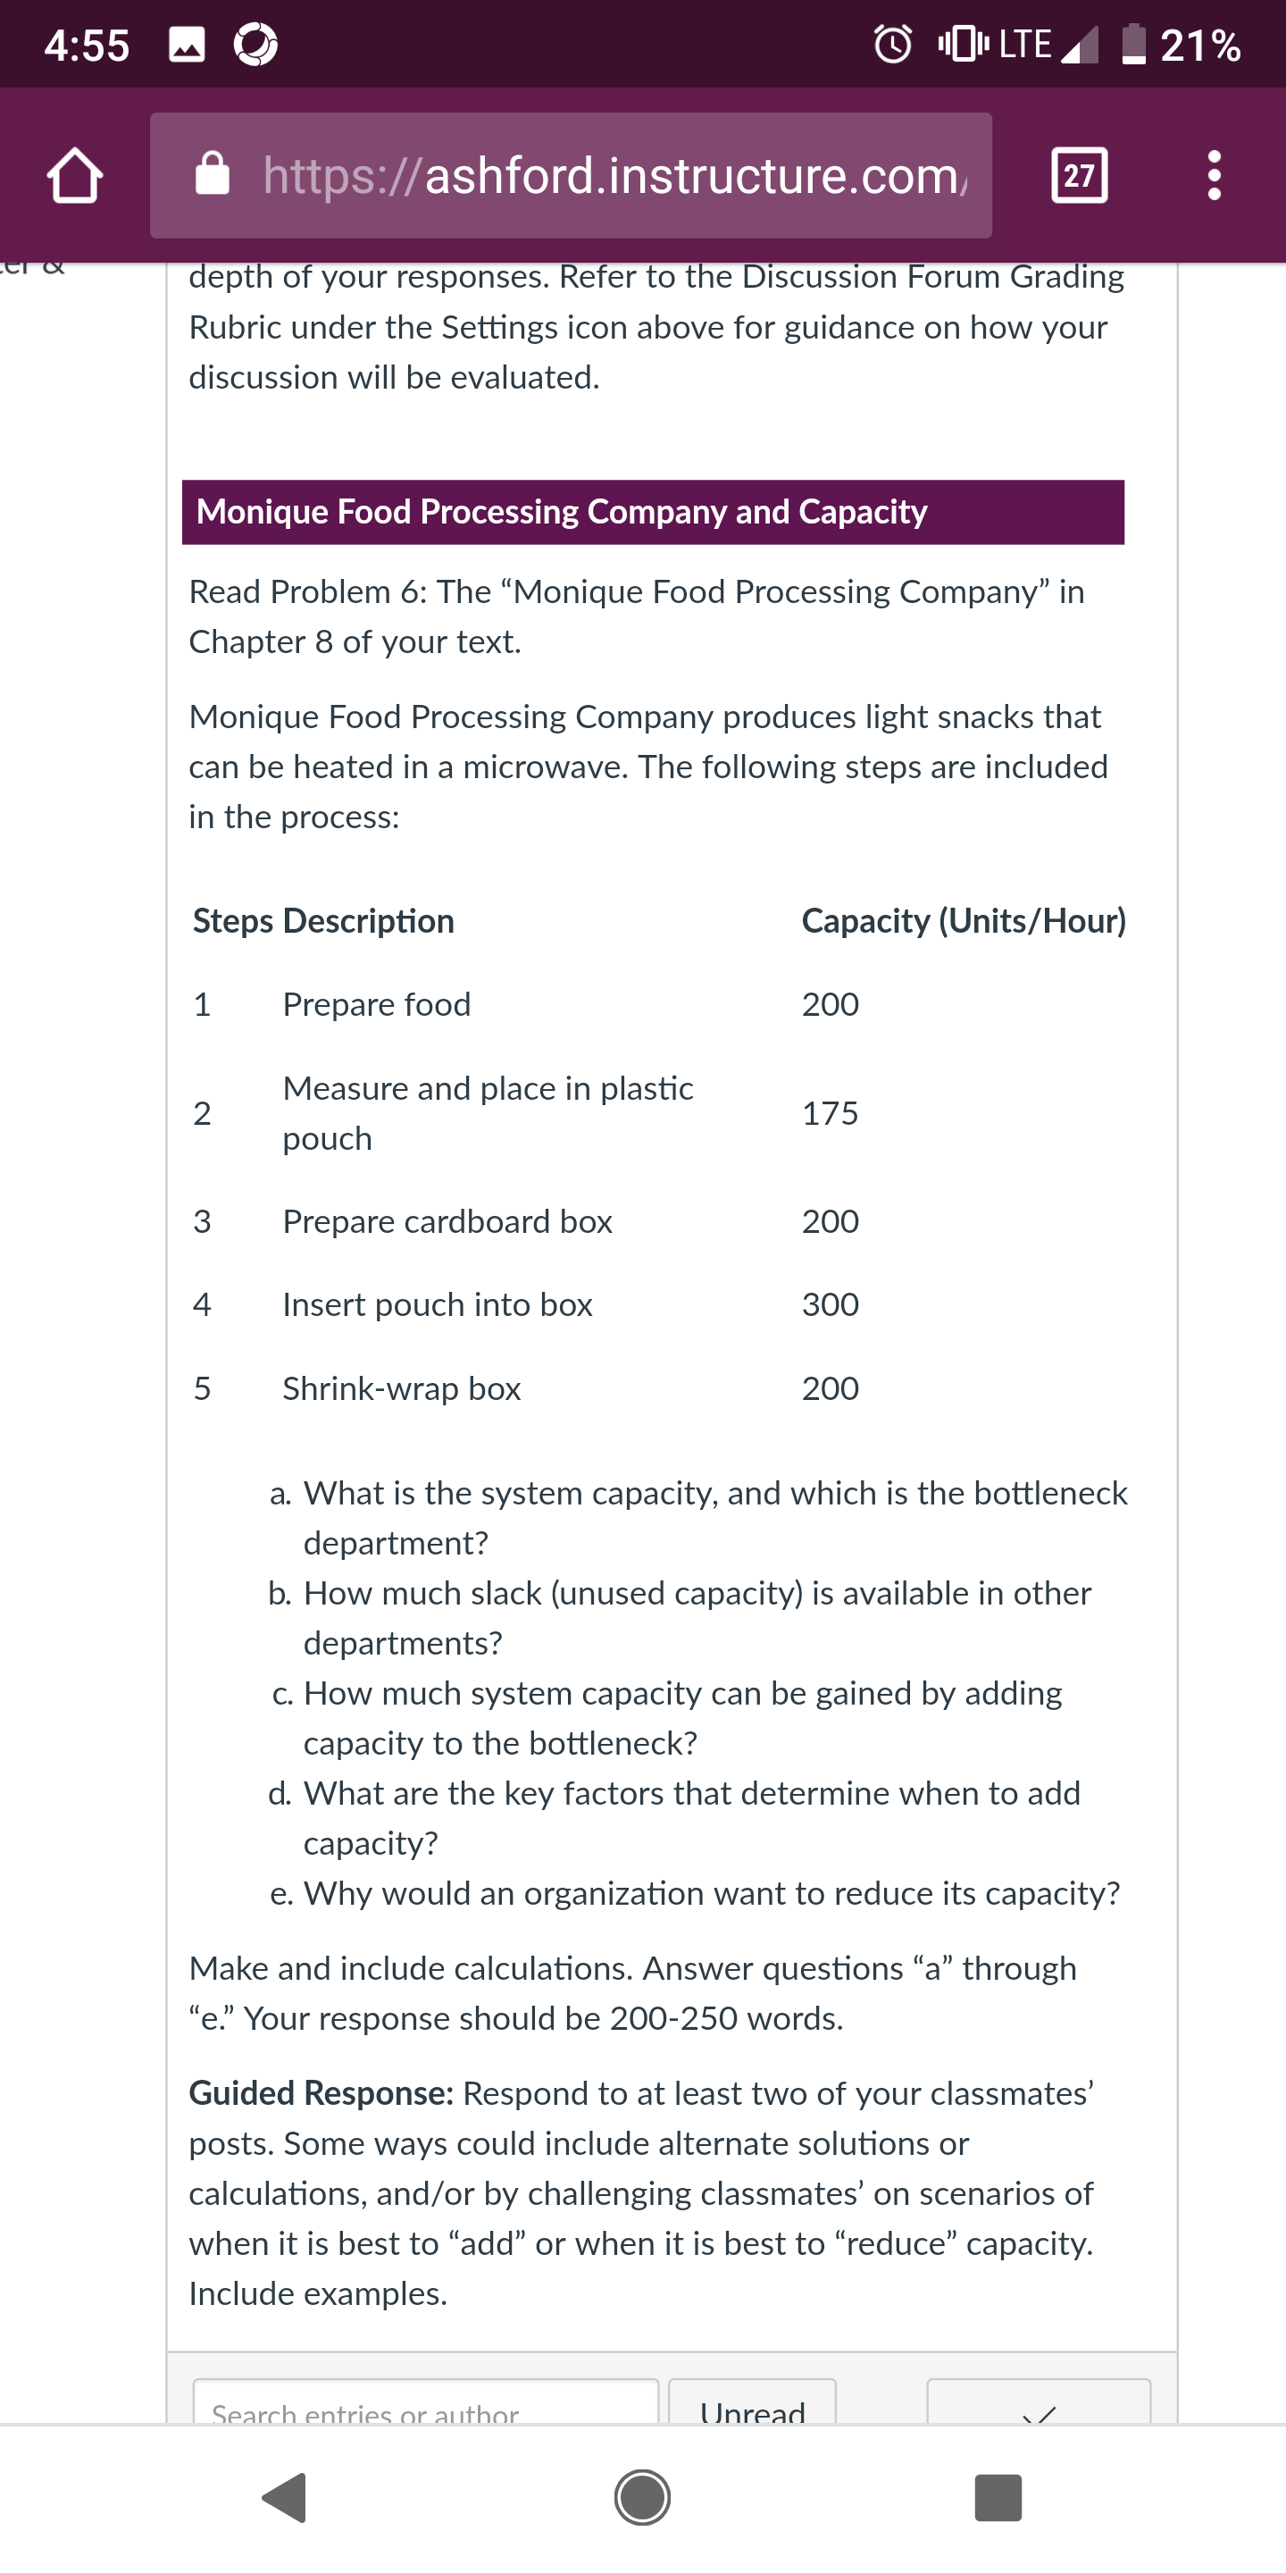Tap the vibrate mode status icon
Image resolution: width=1286 pixels, height=2573 pixels.
[963, 44]
